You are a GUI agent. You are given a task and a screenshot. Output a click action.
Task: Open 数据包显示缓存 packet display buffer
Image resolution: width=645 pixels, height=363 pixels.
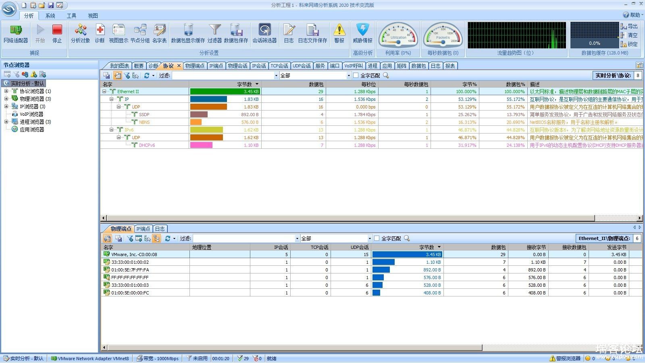[188, 34]
